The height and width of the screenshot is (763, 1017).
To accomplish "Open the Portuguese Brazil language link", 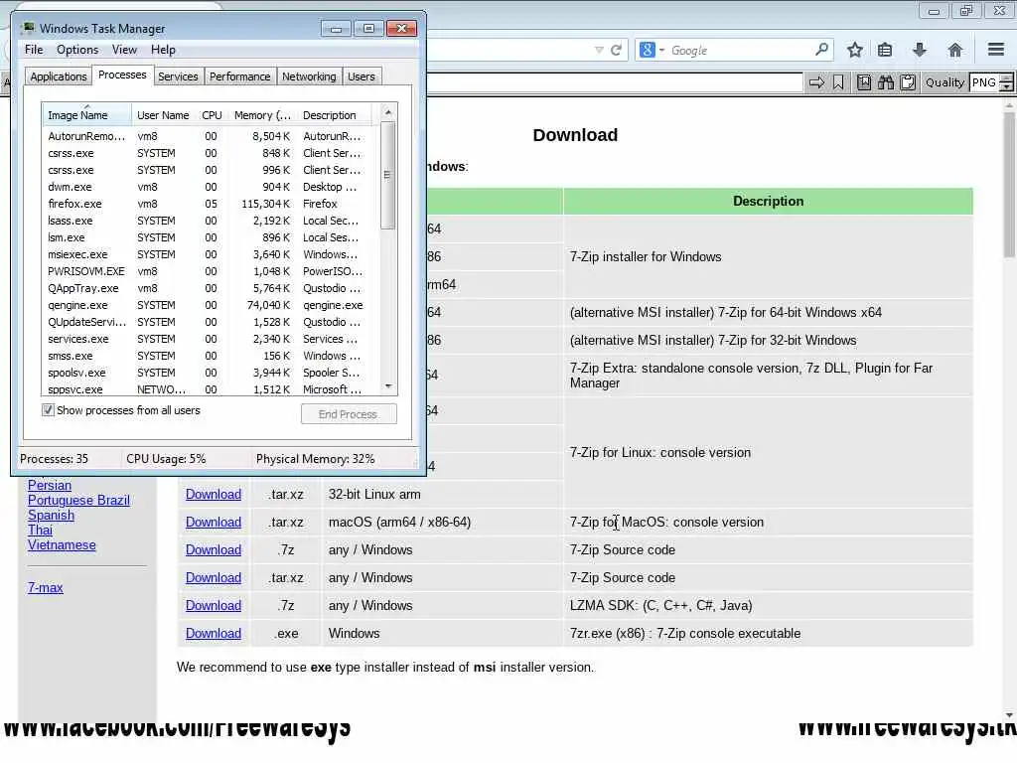I will point(78,501).
